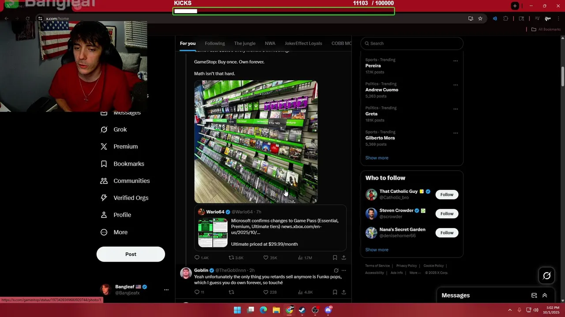
Task: Open Discord from the taskbar
Action: pyautogui.click(x=328, y=310)
